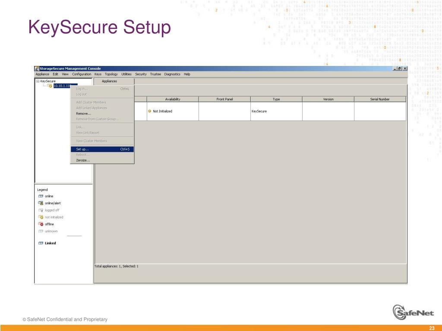Image resolution: width=442 pixels, height=331 pixels.
Task: Close the Management Console window
Action: click(405, 69)
